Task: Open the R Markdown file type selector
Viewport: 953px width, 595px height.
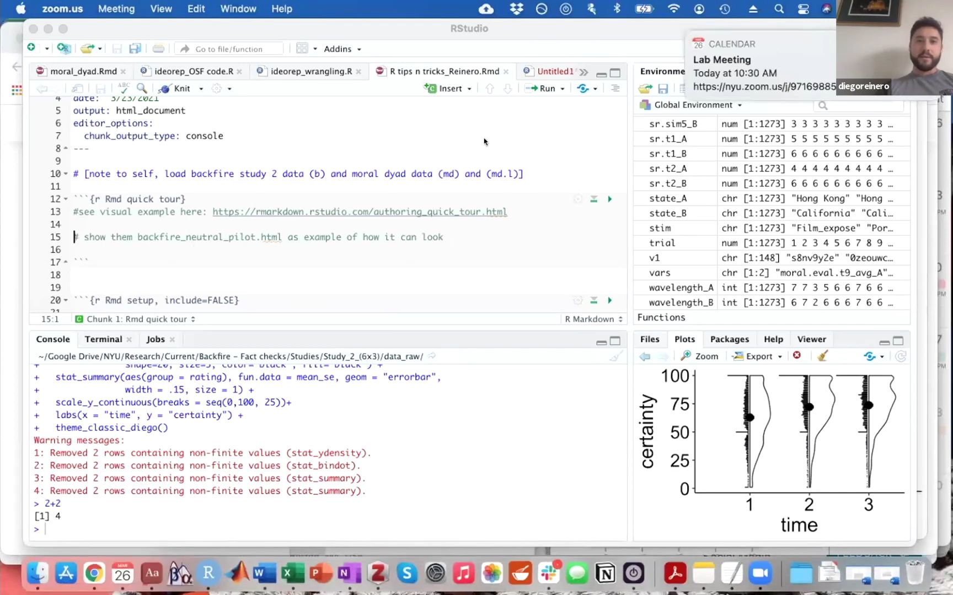Action: (x=593, y=319)
